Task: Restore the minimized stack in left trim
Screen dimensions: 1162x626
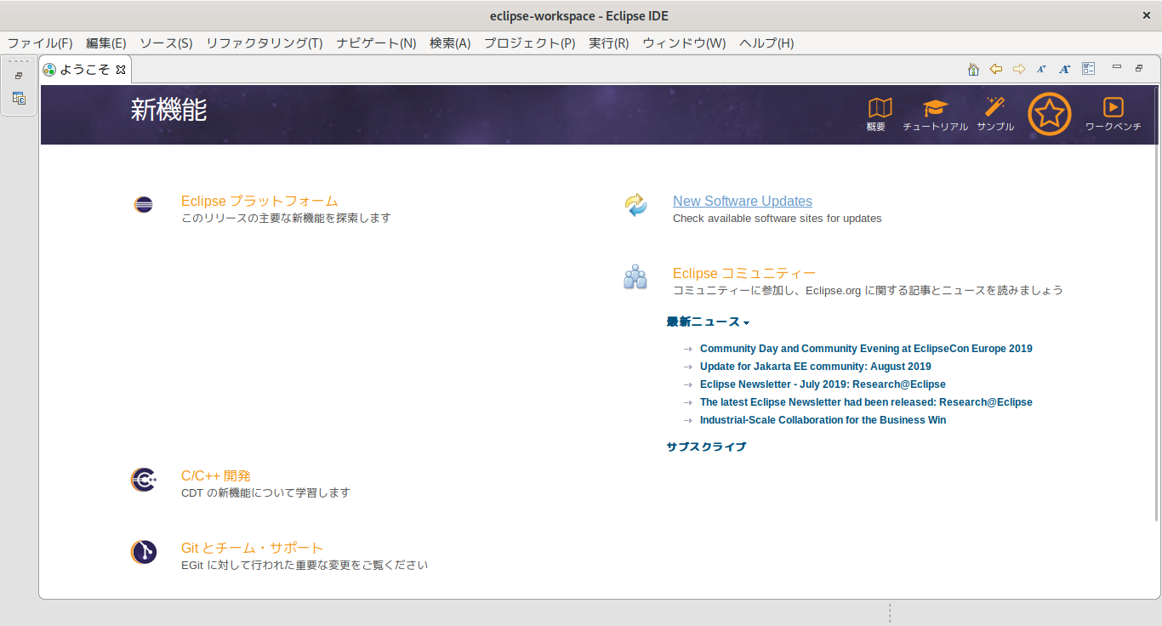Action: [x=19, y=76]
